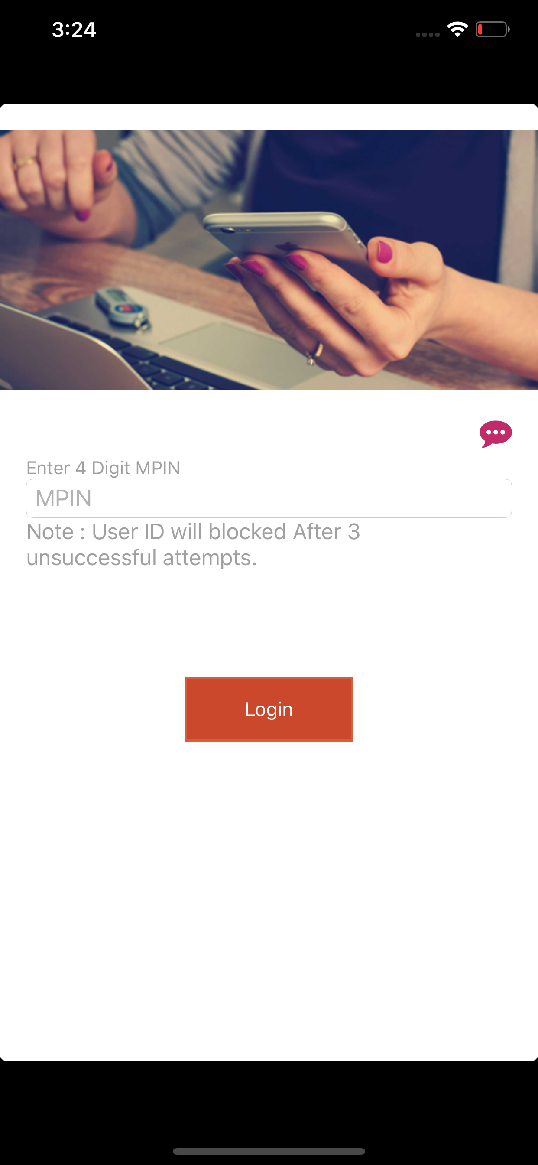
Task: Tap the USB token in banner photo
Action: click(x=122, y=308)
